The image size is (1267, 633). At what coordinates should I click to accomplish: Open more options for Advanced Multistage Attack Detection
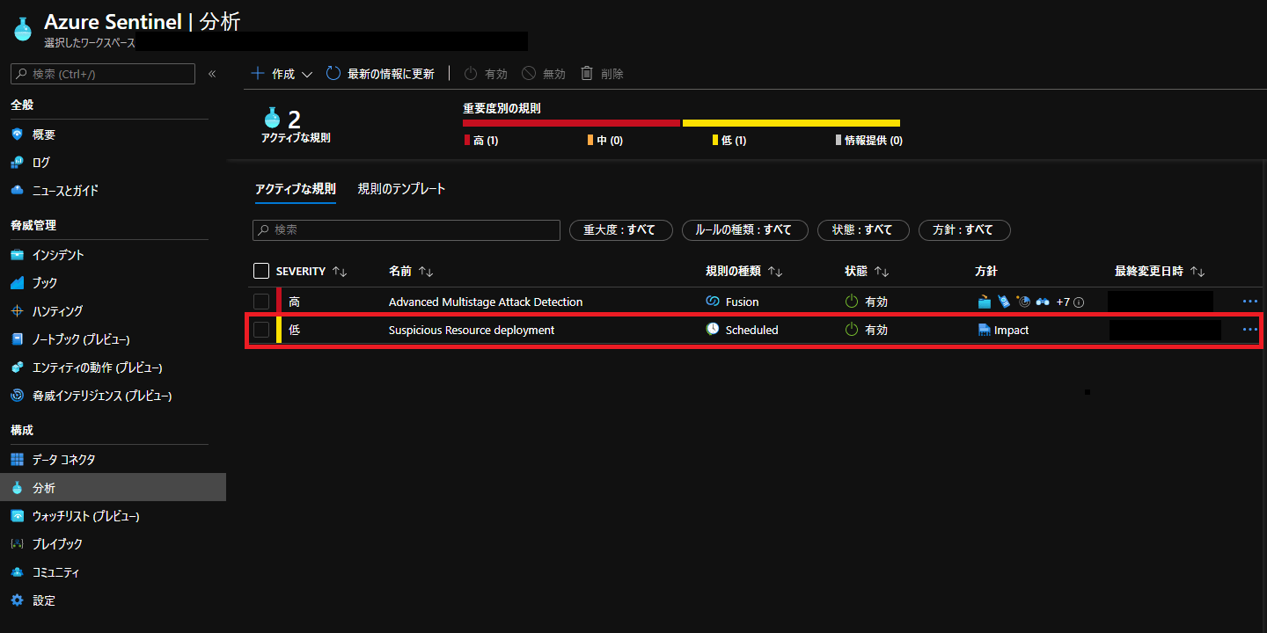[x=1250, y=302]
